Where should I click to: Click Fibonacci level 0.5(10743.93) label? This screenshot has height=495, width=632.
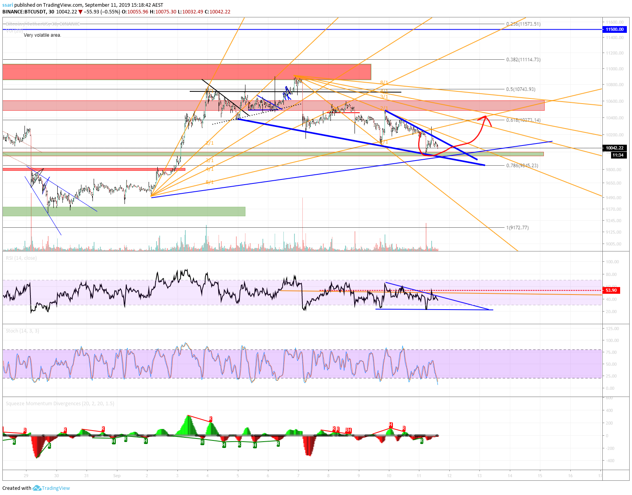[x=521, y=89]
